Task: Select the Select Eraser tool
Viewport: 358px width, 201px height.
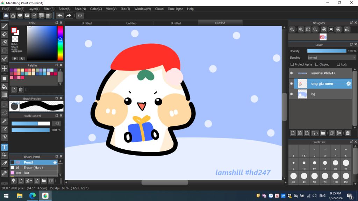Action: click(4, 137)
